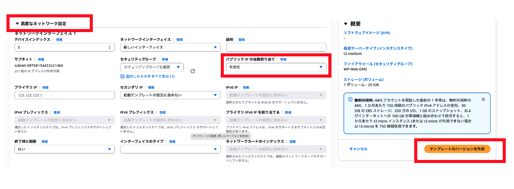
Task: Open 情報 link beside IPv4 プレフィックス
Action: click(x=57, y=112)
